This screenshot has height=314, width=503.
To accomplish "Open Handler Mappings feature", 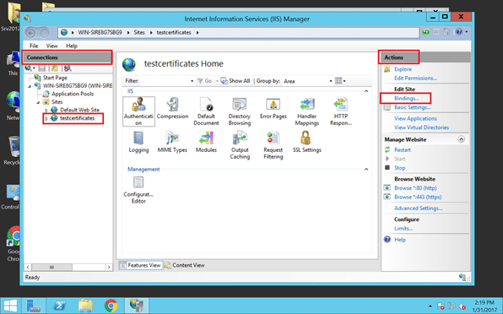I will click(x=307, y=111).
